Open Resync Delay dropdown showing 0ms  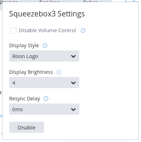coord(44,109)
